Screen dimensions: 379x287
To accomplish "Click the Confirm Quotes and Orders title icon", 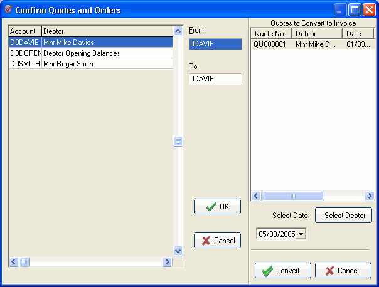I will pos(8,9).
